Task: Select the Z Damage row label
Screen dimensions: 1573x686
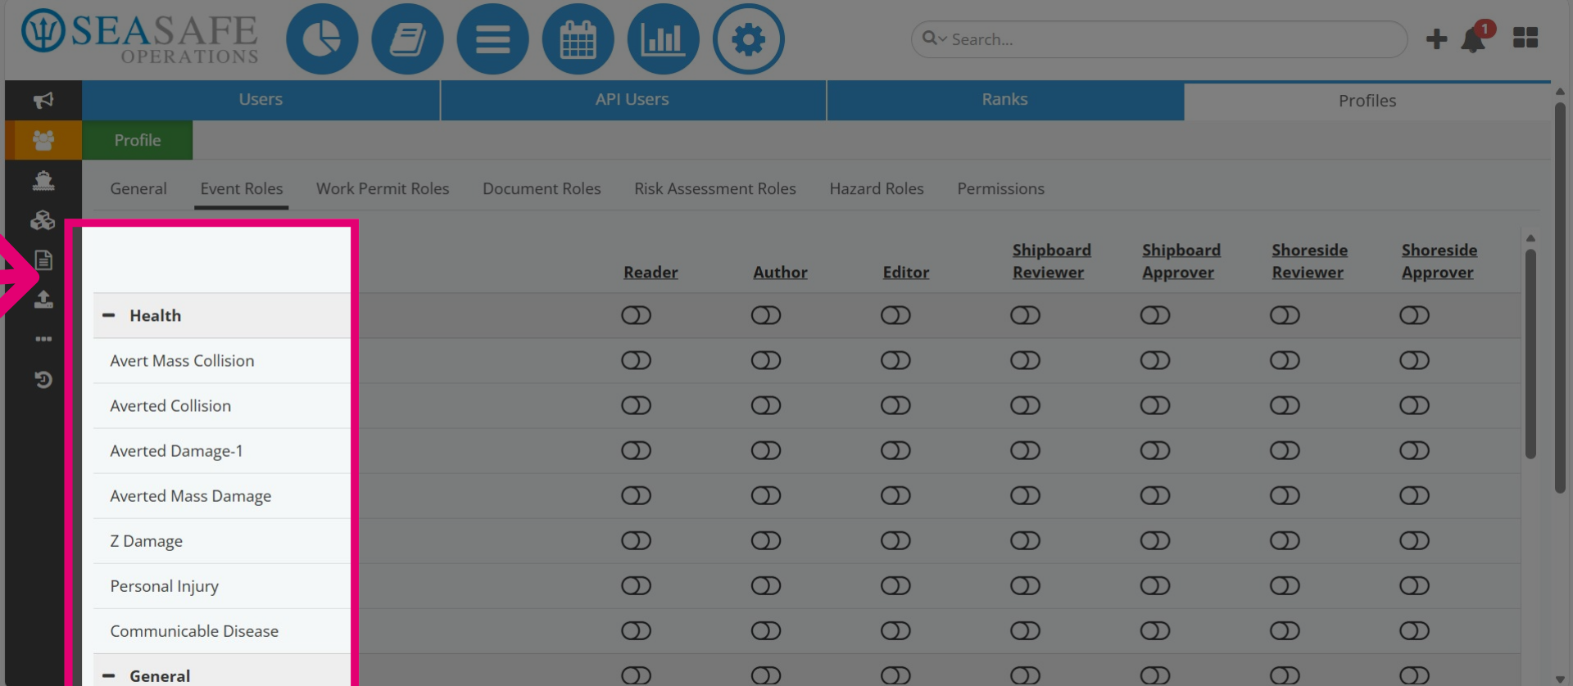Action: pos(147,541)
